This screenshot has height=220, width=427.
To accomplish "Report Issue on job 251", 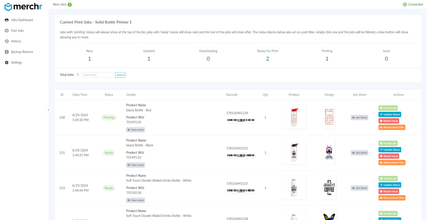I will point(389,156).
